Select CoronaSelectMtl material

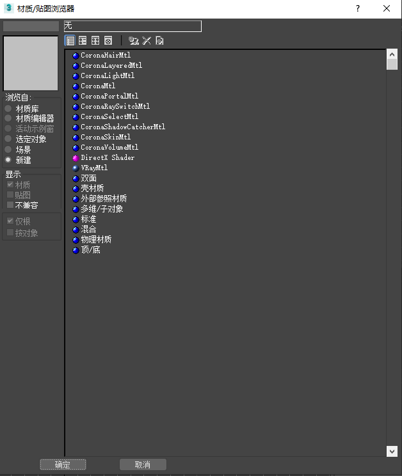tap(109, 116)
